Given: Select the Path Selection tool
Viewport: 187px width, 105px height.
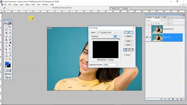Looking at the screenshot, I should point(6,49).
